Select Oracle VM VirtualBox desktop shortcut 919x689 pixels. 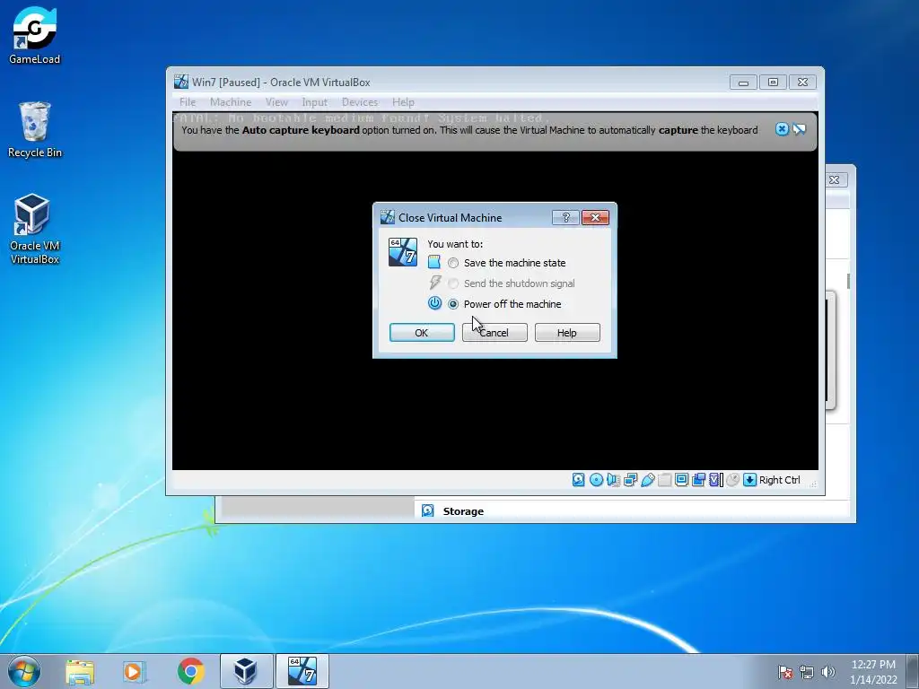click(35, 229)
